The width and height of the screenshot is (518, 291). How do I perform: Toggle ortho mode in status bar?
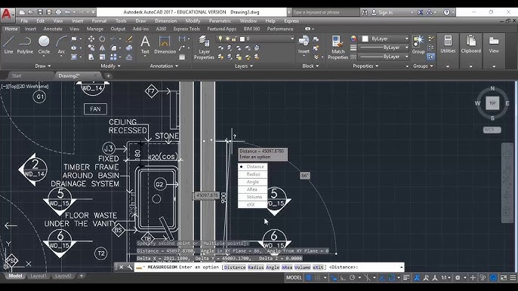(343, 277)
